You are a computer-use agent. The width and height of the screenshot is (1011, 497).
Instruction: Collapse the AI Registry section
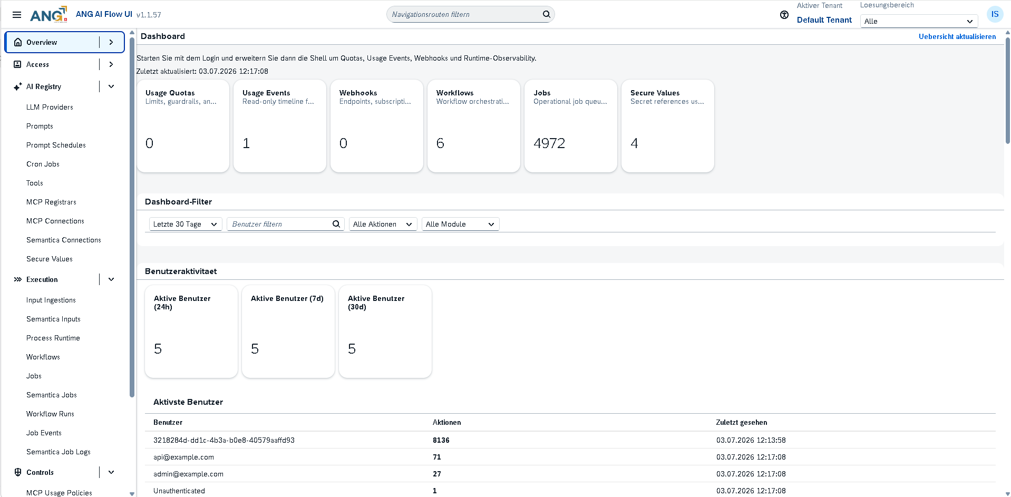[x=111, y=86]
